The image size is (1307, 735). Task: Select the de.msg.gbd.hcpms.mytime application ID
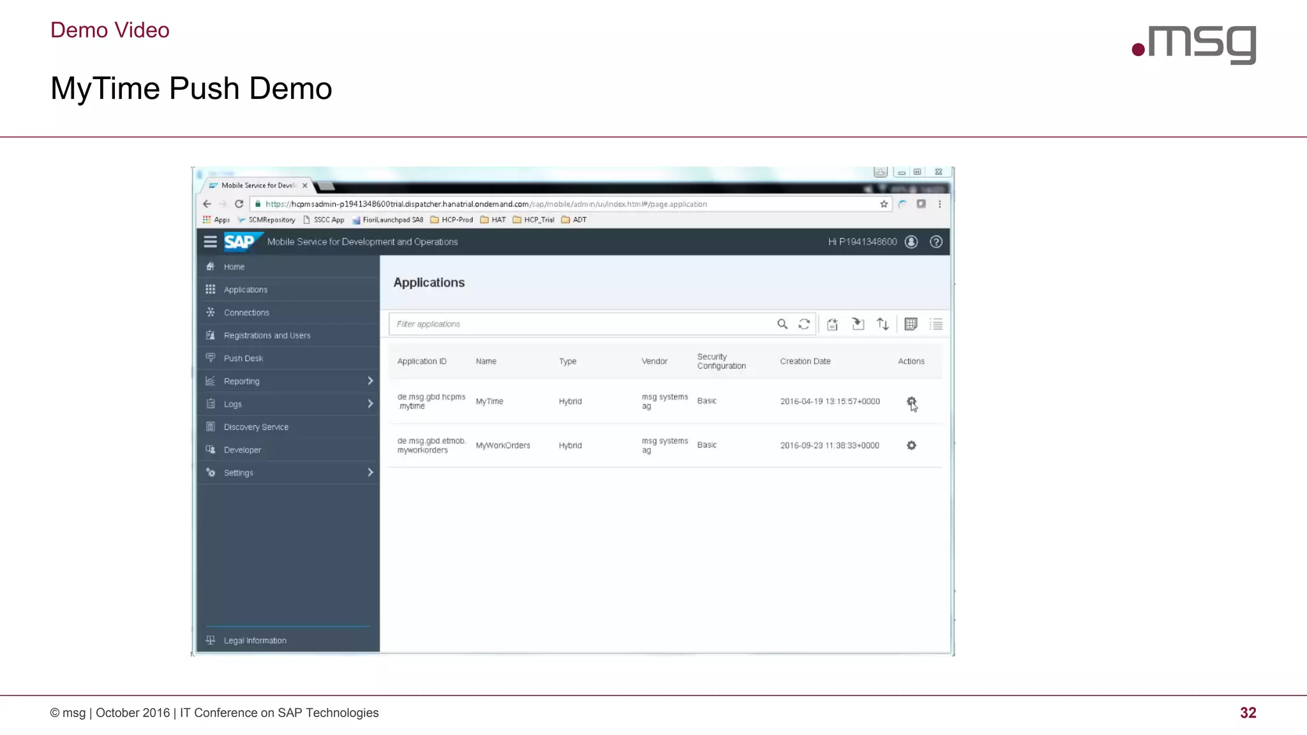(431, 401)
